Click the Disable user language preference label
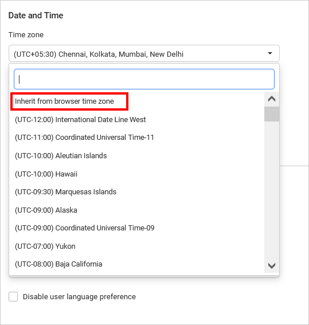Screen dimensions: 309x325 79,297
